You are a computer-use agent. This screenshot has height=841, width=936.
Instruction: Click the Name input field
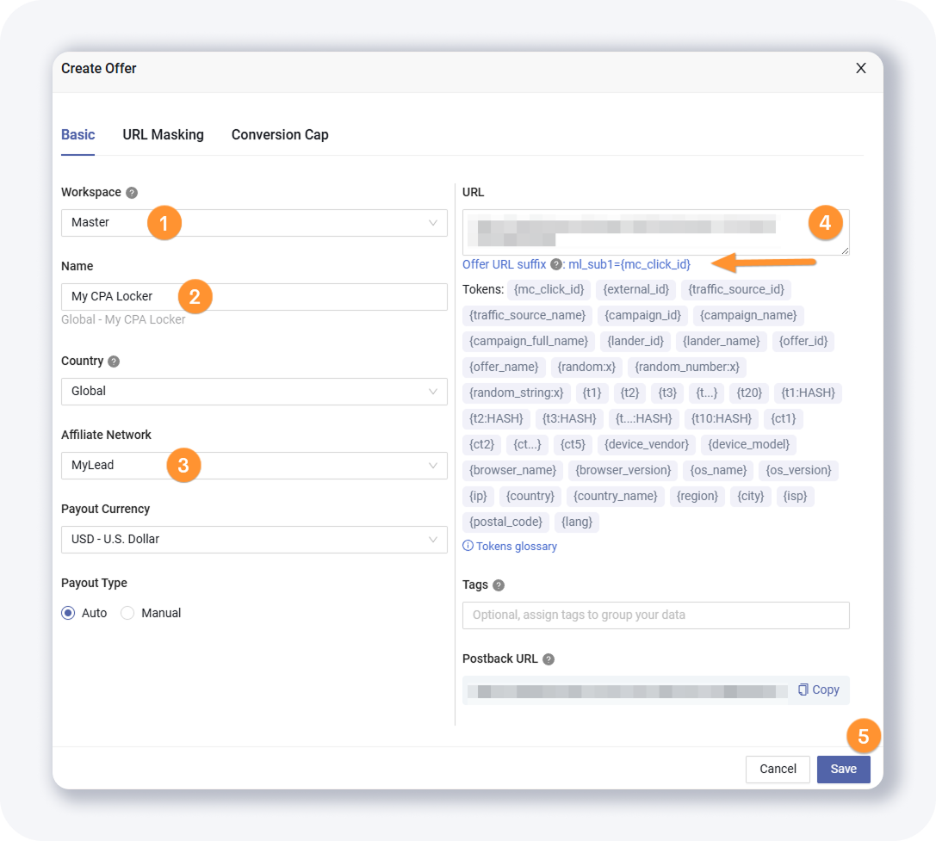tap(254, 297)
